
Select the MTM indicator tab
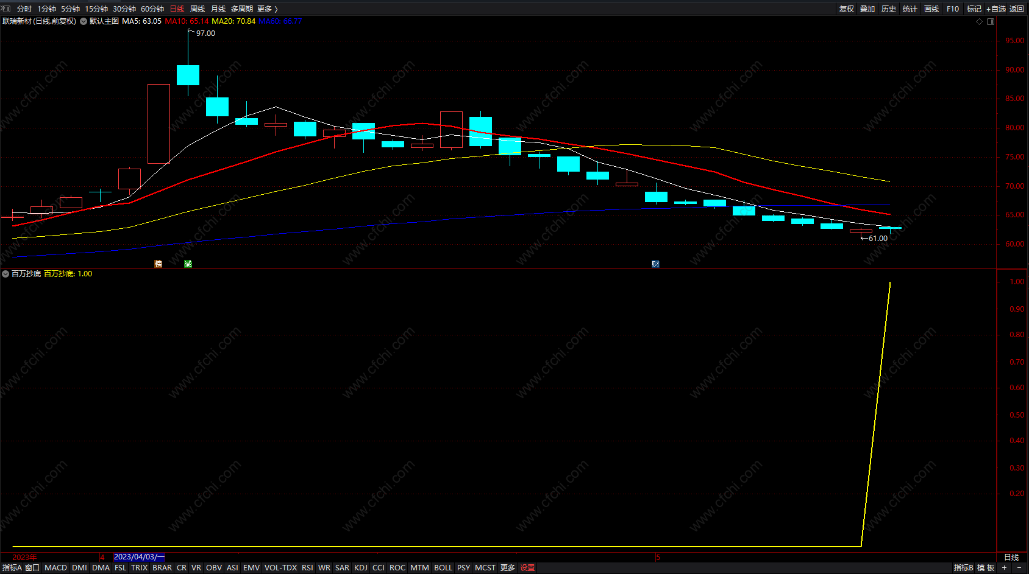(419, 568)
